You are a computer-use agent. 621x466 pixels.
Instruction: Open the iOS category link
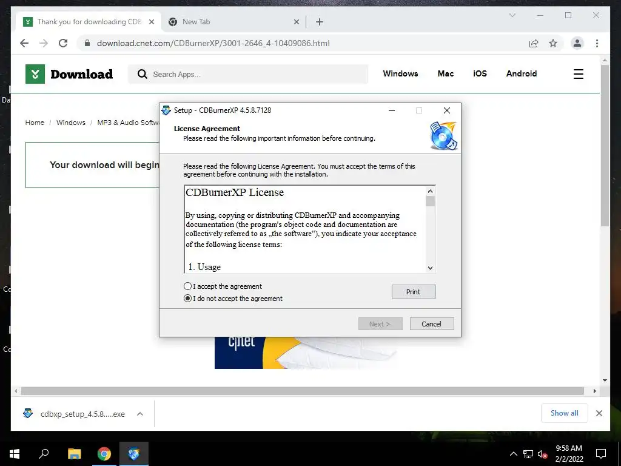click(x=480, y=73)
